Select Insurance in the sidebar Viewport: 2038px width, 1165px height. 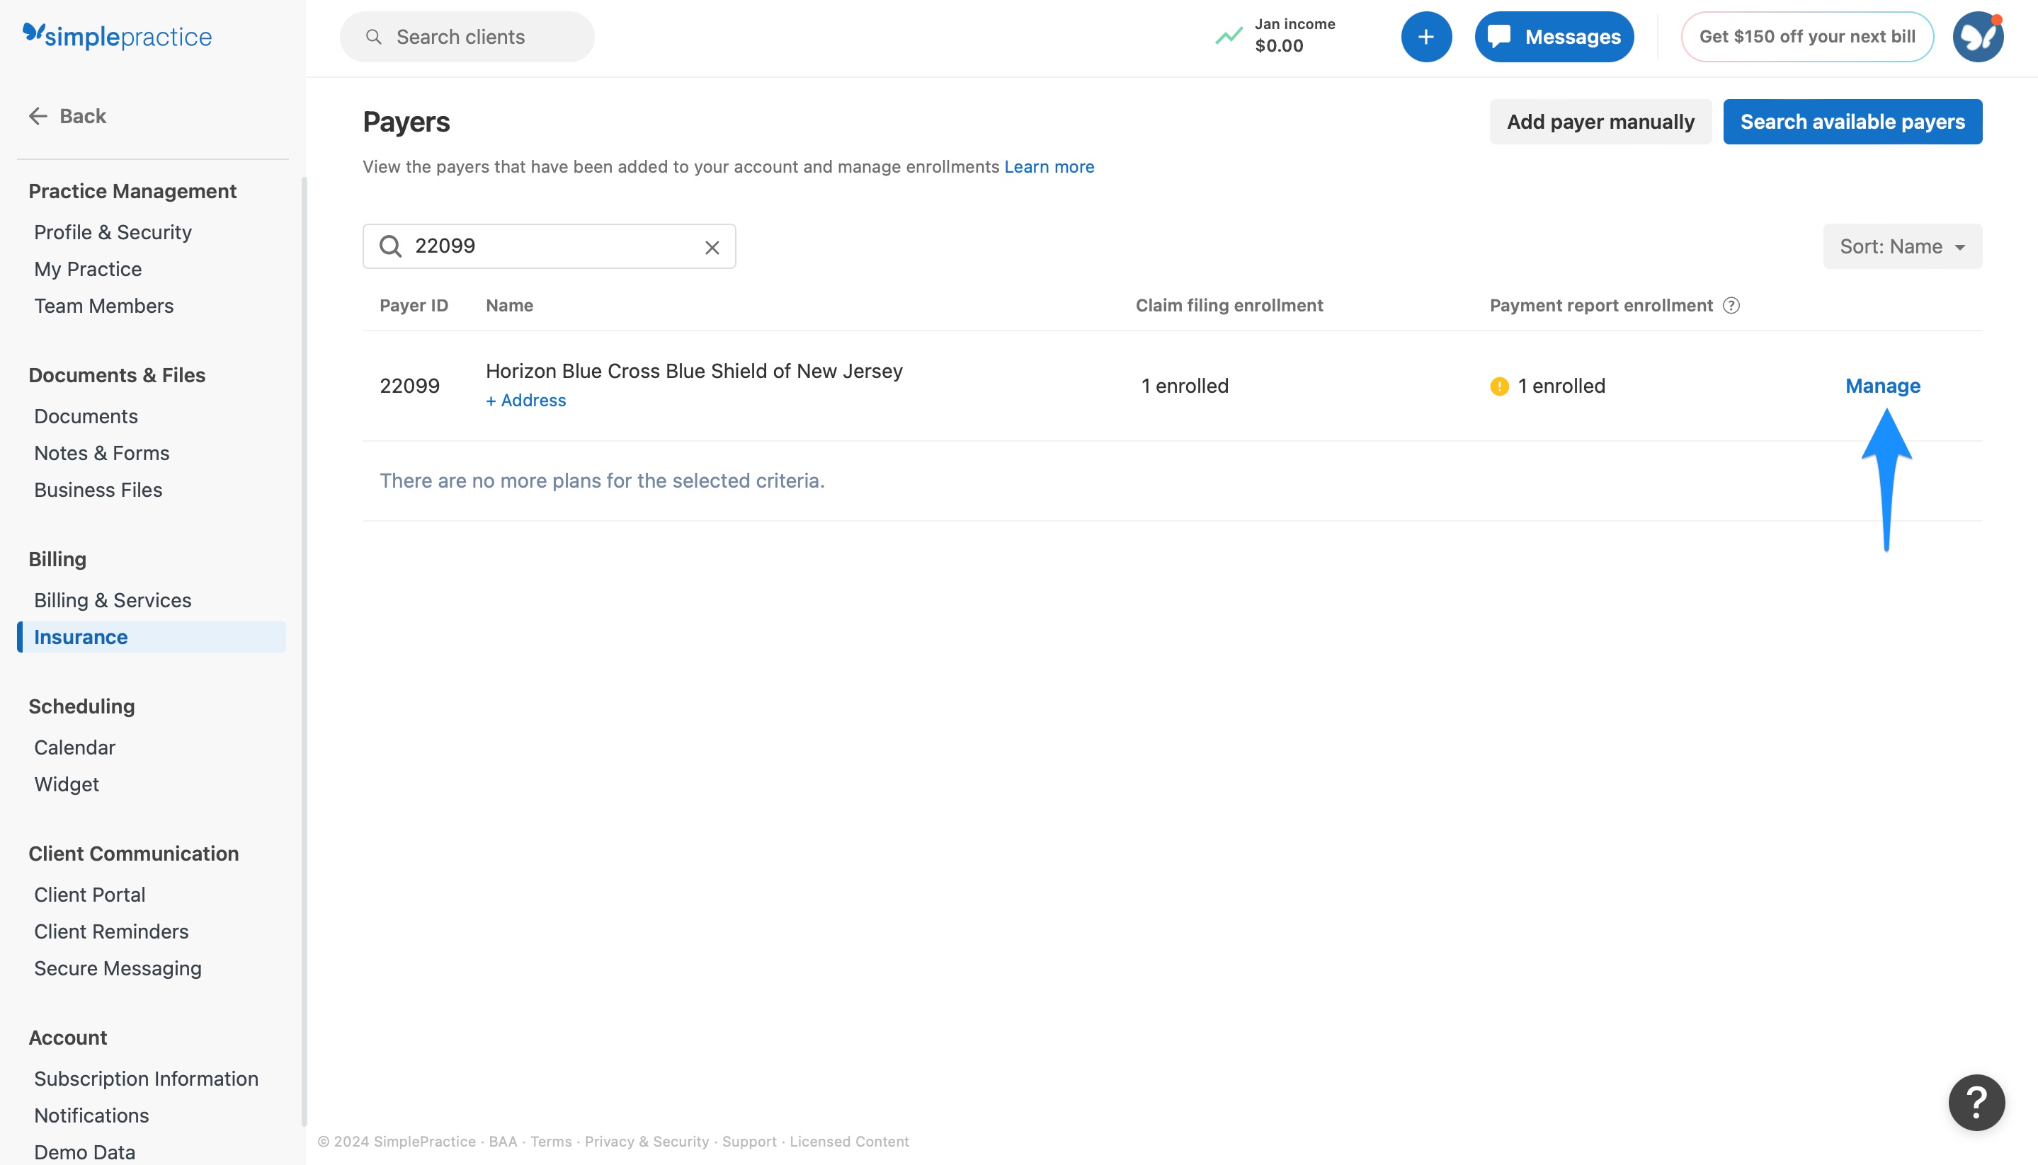point(80,637)
